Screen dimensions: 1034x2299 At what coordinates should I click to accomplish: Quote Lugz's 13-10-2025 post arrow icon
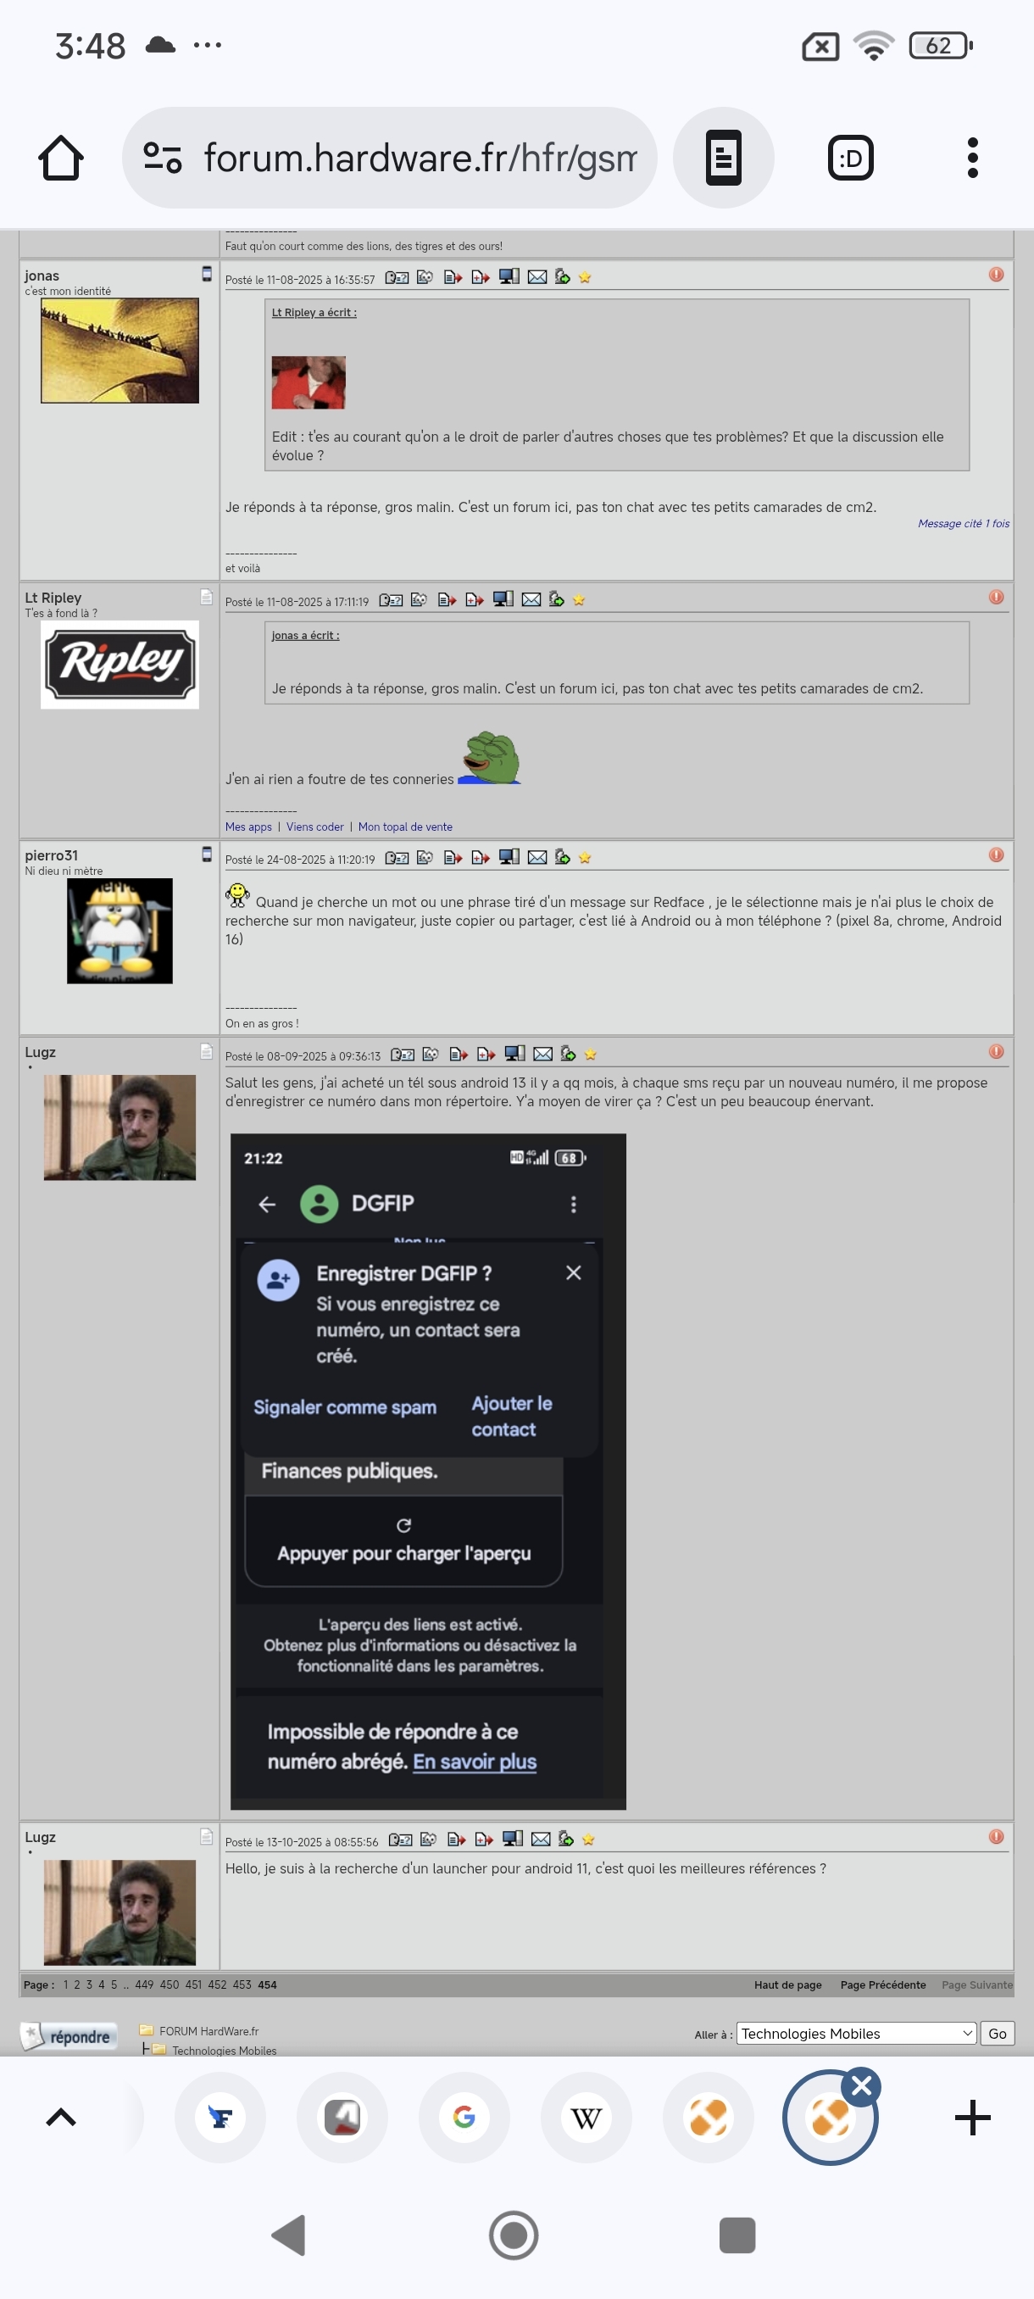[x=457, y=1840]
